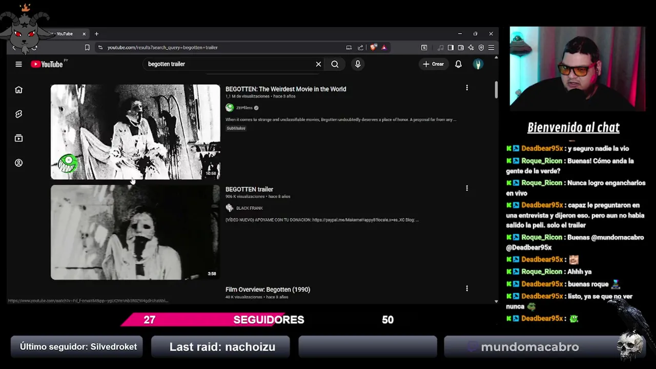
Task: Click the YouTube results page scrollbar
Action: 496,90
